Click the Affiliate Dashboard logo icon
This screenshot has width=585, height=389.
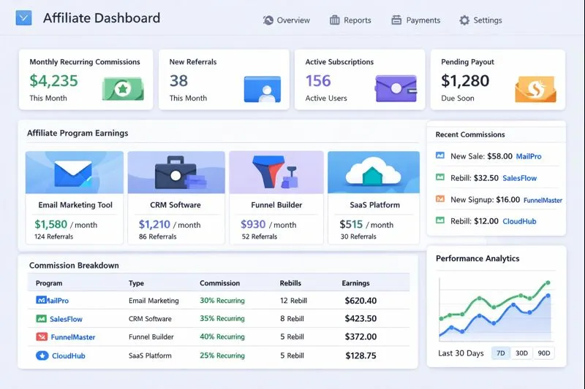(23, 18)
